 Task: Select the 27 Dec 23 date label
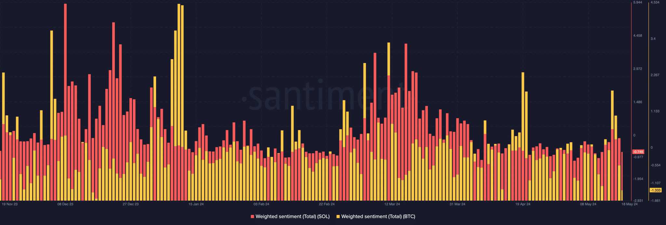[131, 204]
